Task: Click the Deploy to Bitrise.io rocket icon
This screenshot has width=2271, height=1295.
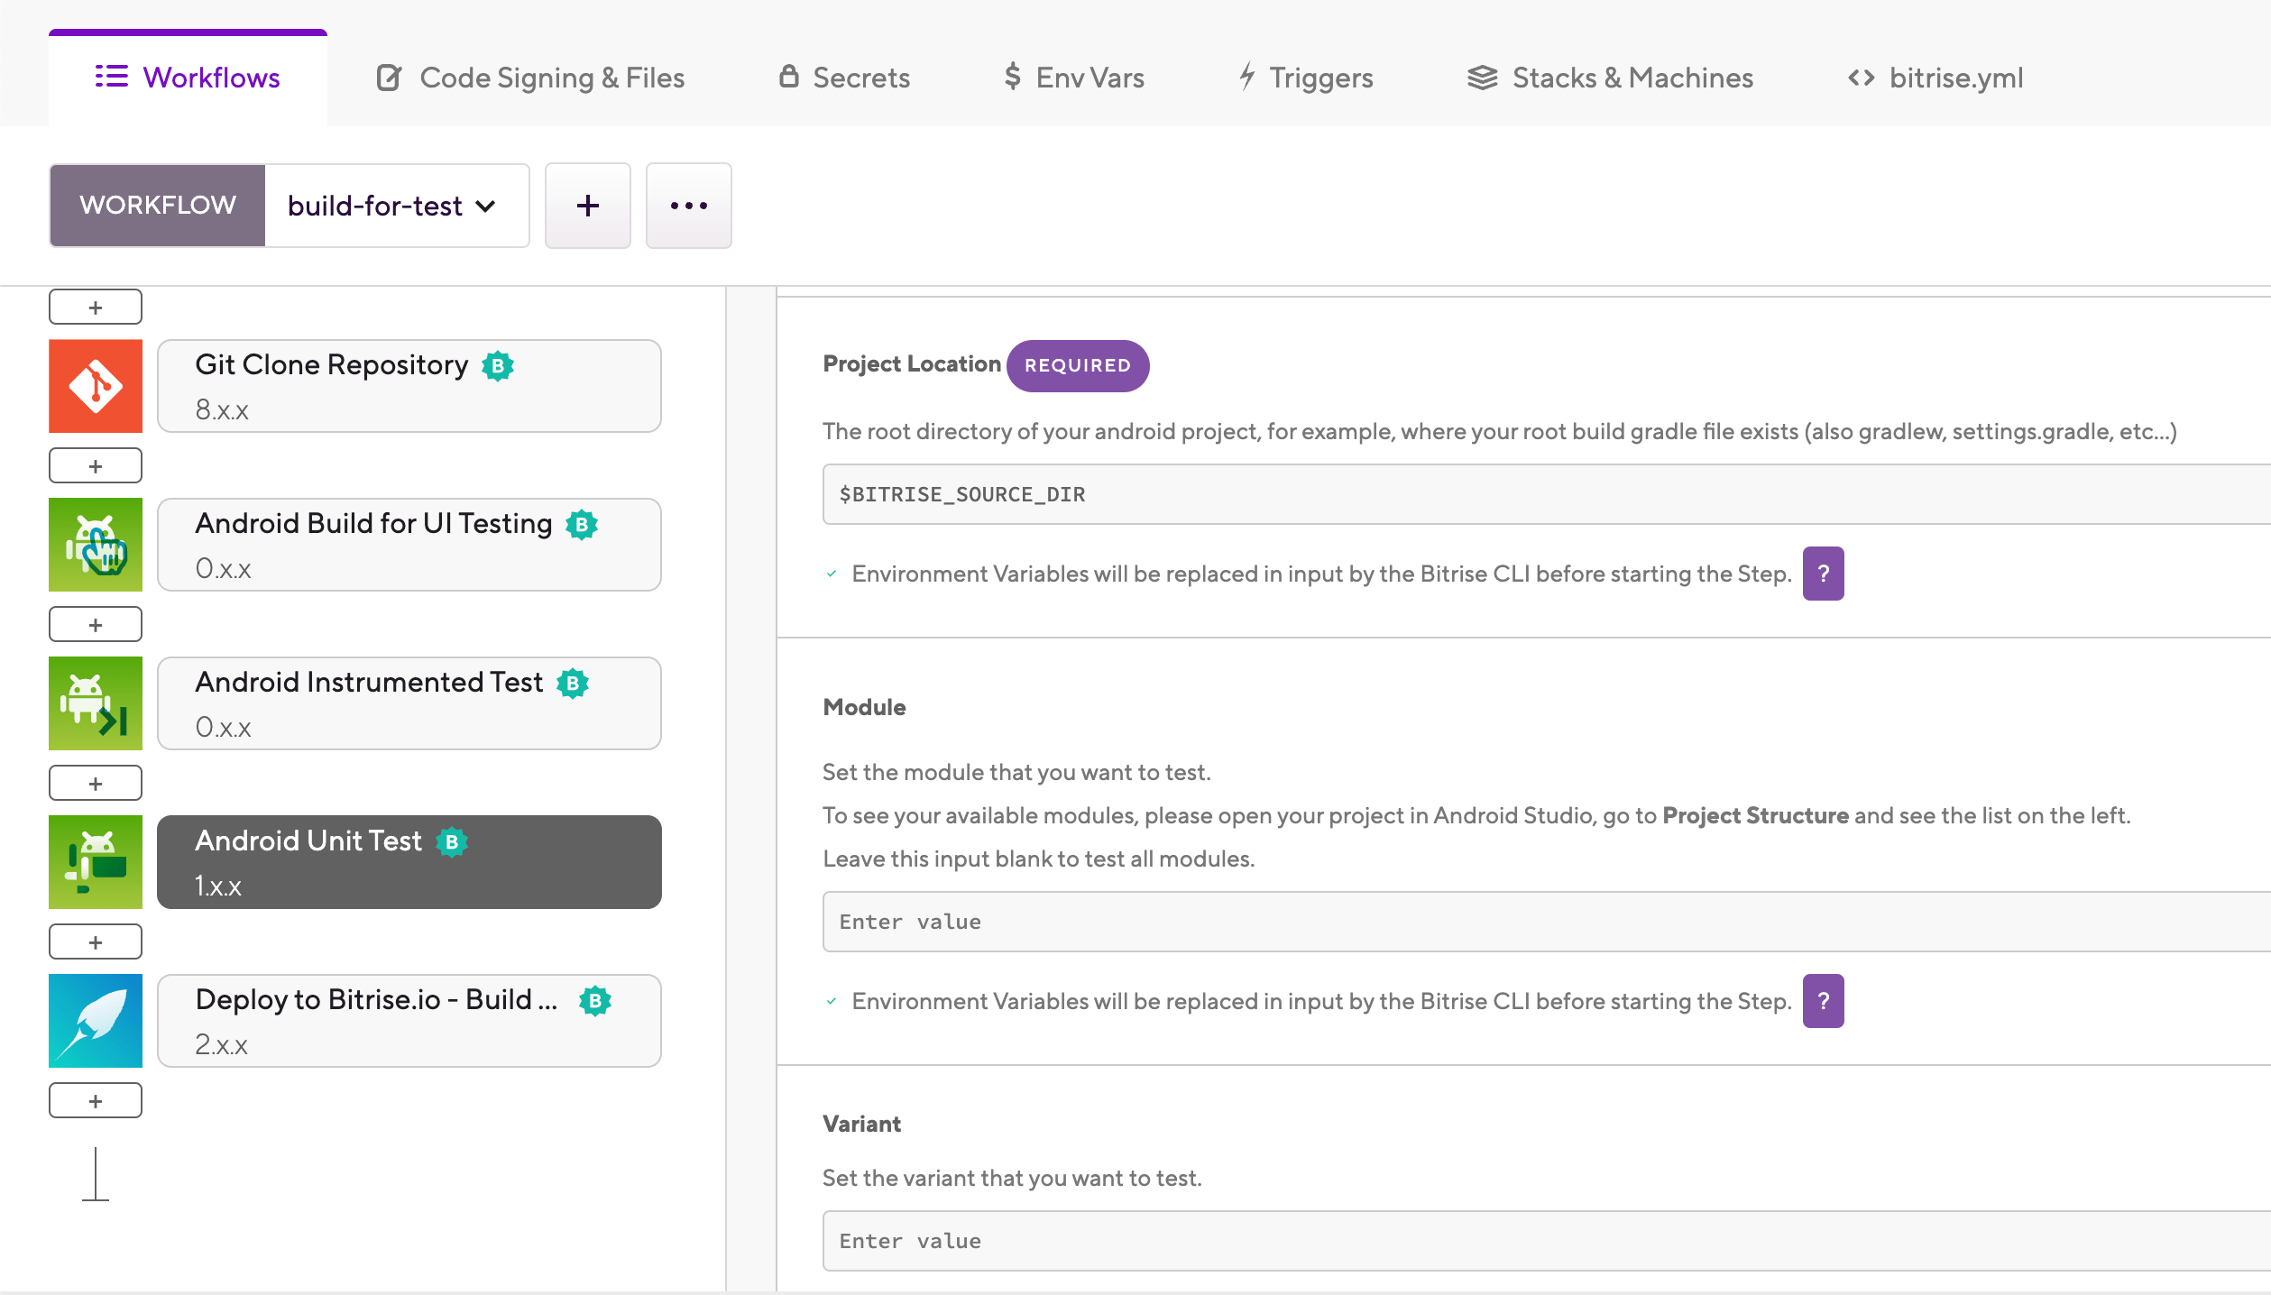Action: coord(96,1021)
